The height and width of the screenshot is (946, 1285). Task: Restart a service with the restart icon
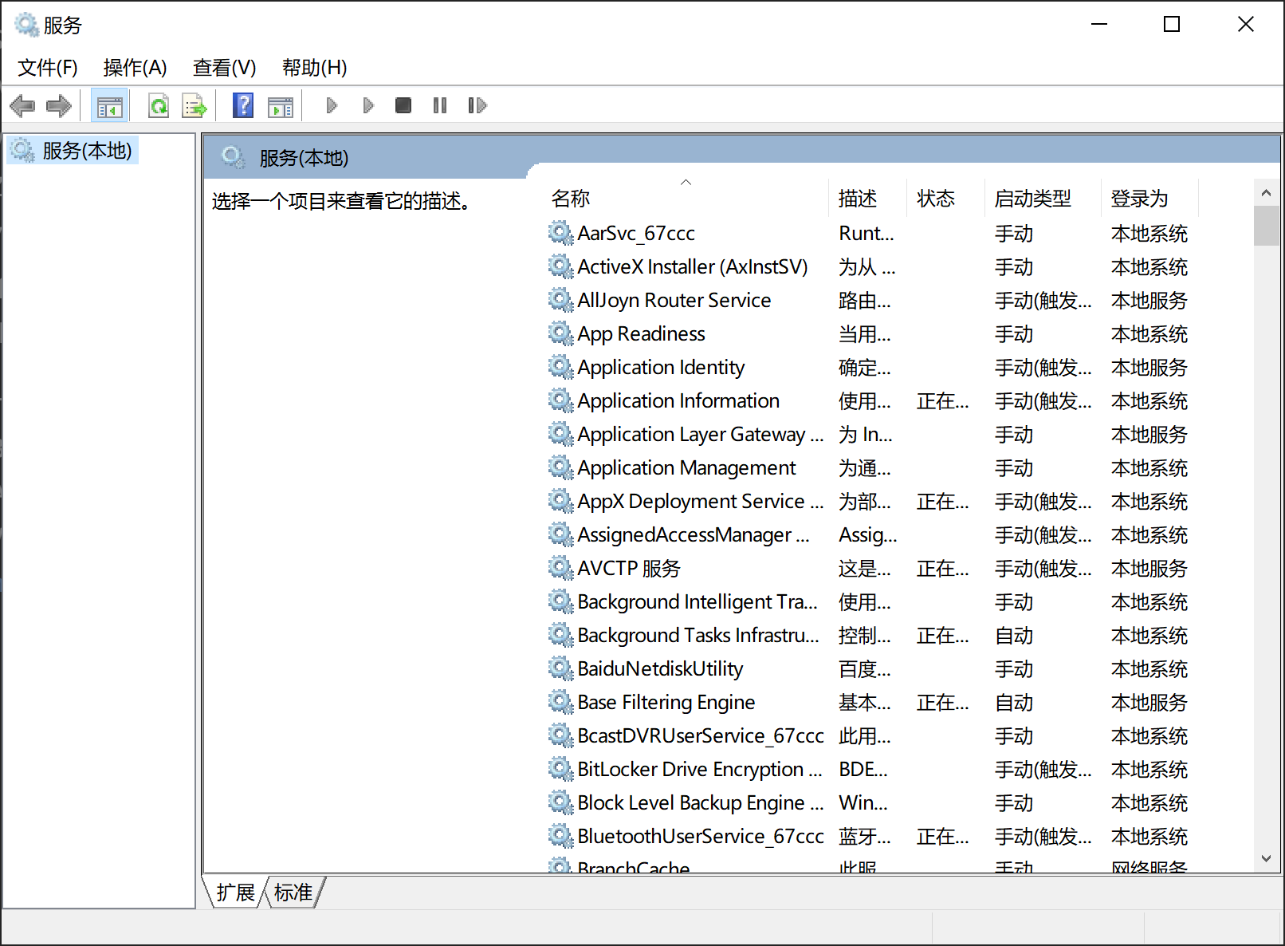[x=477, y=104]
